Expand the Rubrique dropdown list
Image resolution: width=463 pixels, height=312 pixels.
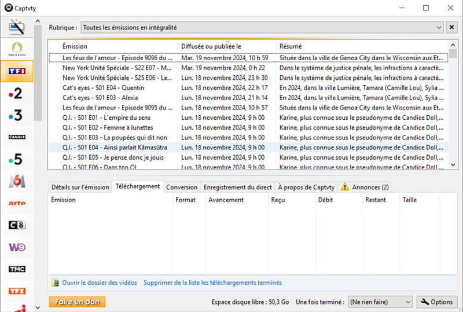pyautogui.click(x=439, y=27)
